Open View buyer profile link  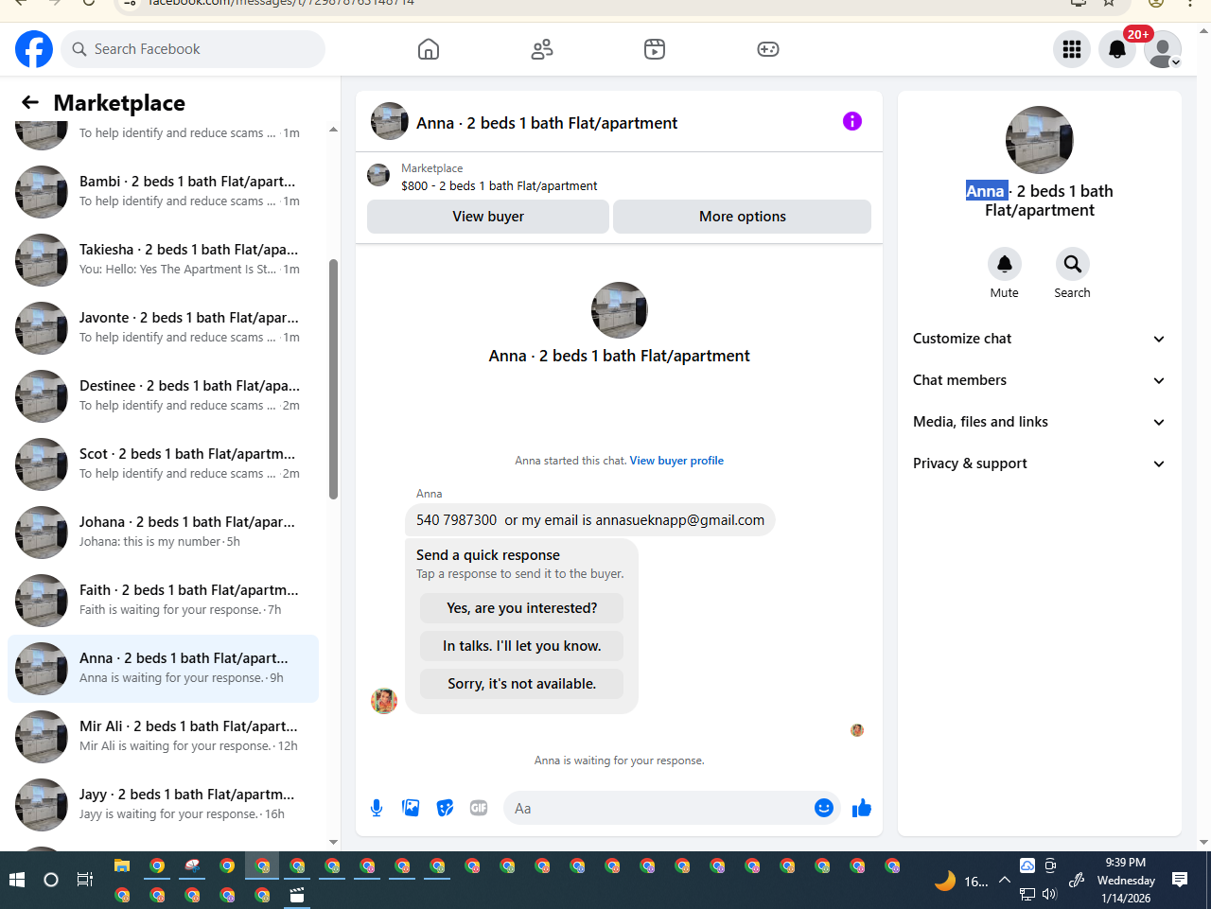[676, 461]
